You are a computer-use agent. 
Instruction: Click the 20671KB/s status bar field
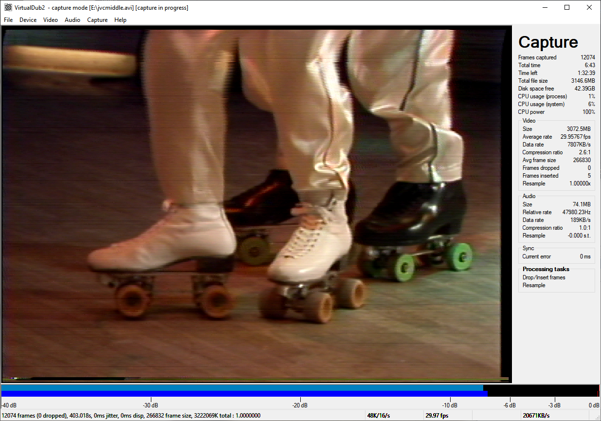[x=536, y=416]
